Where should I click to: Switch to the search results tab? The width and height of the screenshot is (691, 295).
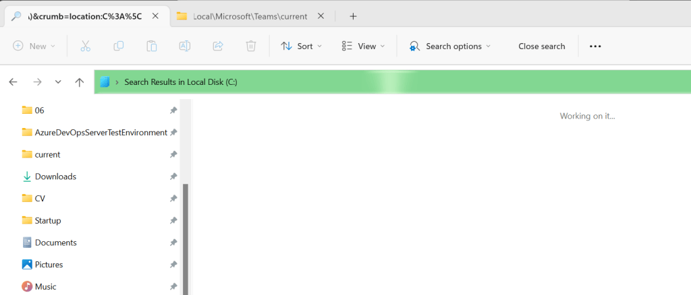click(x=86, y=16)
